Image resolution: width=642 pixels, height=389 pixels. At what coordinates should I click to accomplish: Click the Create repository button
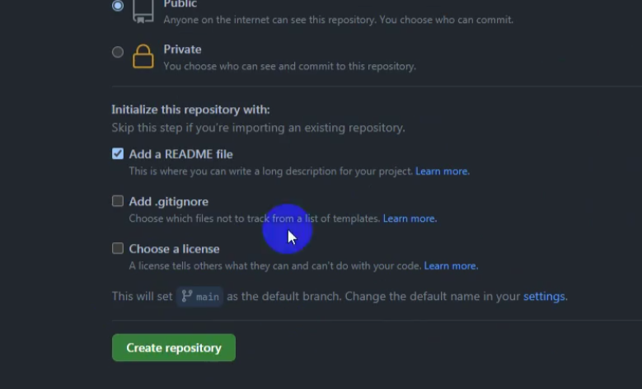coord(174,348)
